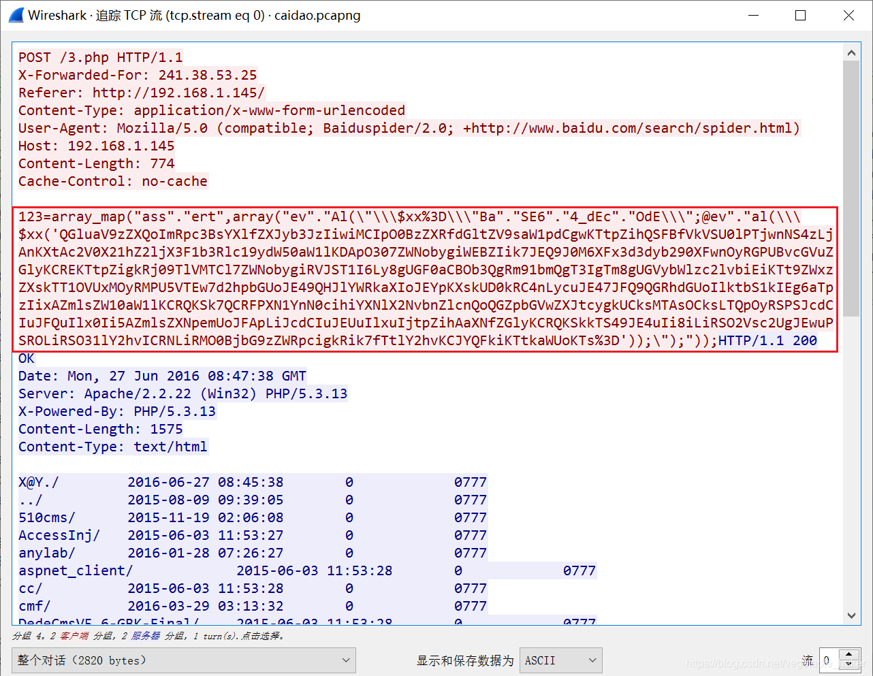
Task: Click the scroll down arrow of stream text
Action: pos(851,615)
